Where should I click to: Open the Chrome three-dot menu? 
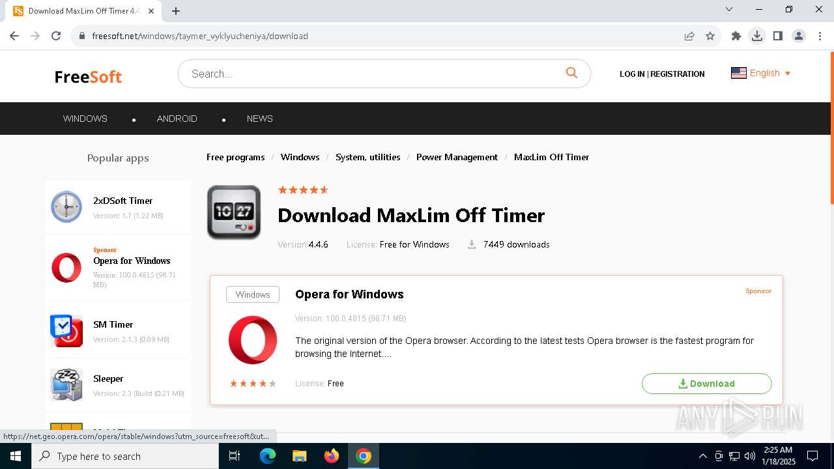tap(820, 36)
